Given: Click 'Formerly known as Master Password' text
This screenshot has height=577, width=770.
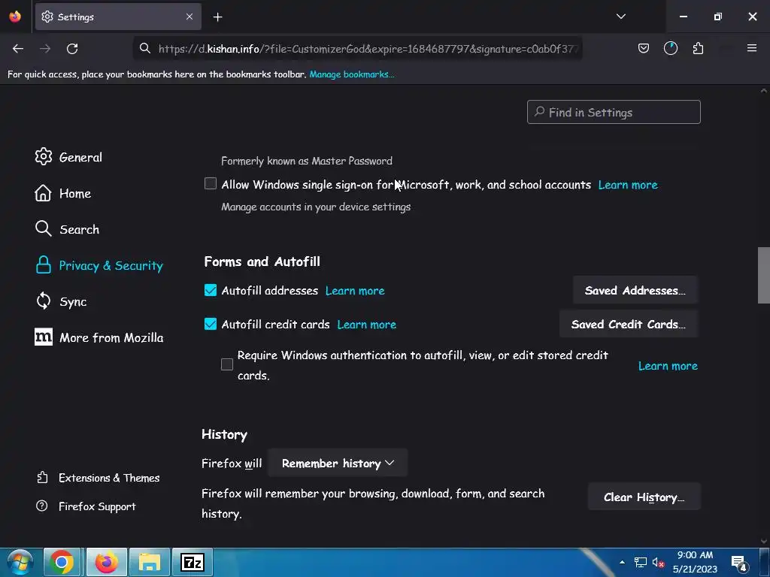Looking at the screenshot, I should click(x=307, y=161).
